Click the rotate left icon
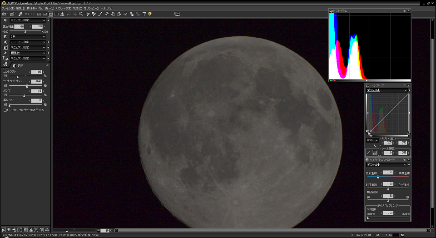 pyautogui.click(x=113, y=14)
